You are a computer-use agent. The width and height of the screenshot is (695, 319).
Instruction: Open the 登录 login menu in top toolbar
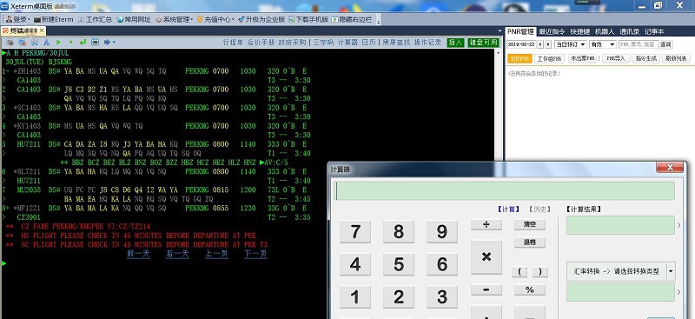point(17,19)
